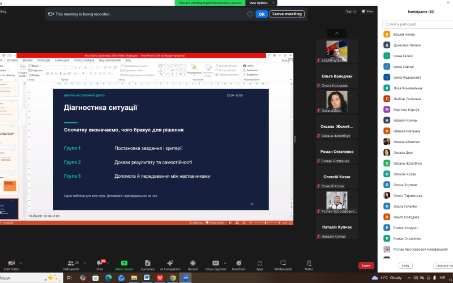Click Упорядочить arrange icon
Image resolution: width=453 pixels, height=283 pixels.
[x=194, y=70]
